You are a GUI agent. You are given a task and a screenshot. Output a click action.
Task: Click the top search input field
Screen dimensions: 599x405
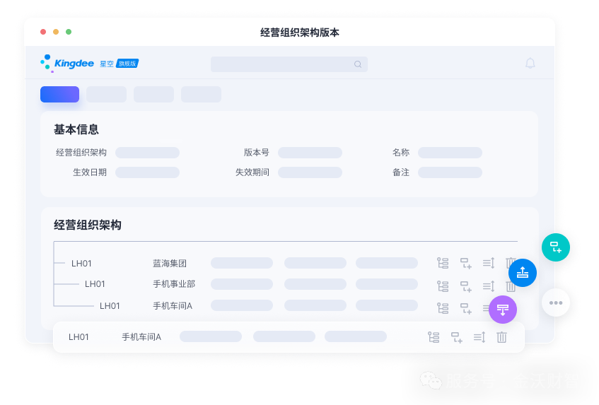pos(289,64)
